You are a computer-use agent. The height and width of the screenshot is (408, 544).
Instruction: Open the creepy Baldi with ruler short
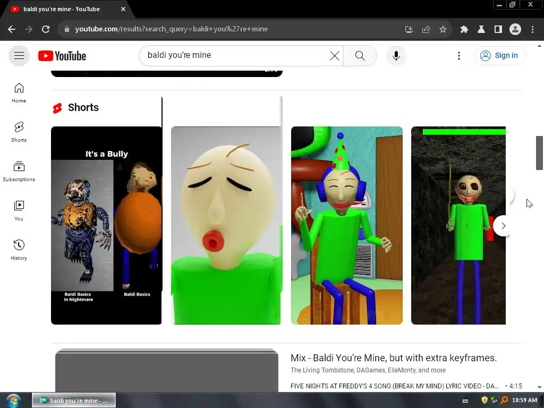pyautogui.click(x=458, y=225)
